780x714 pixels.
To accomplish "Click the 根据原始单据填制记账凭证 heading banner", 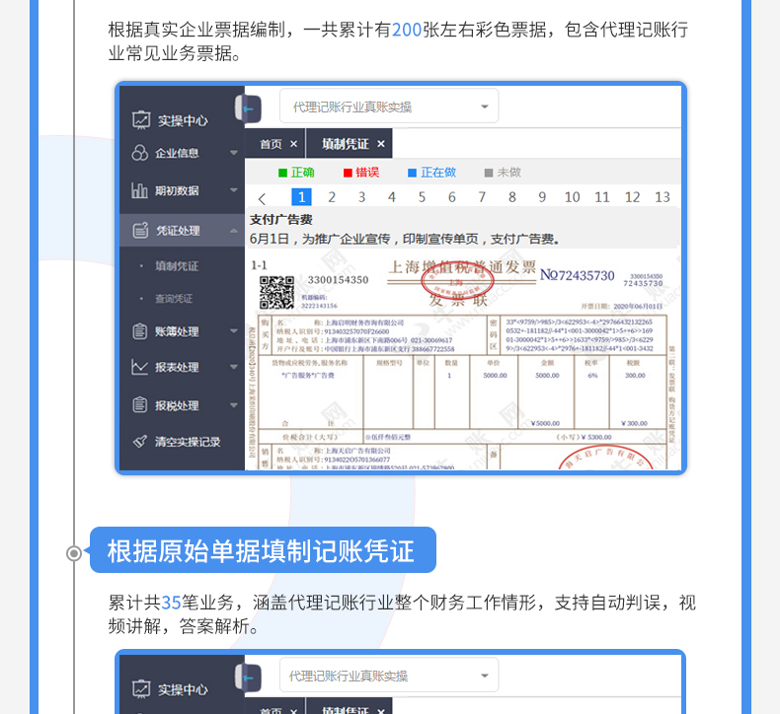I will click(x=264, y=550).
